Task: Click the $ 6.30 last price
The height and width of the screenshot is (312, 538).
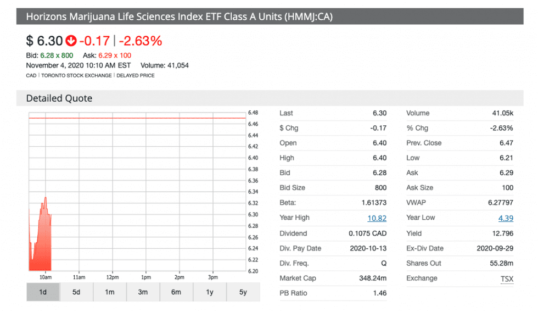Action: pos(44,41)
